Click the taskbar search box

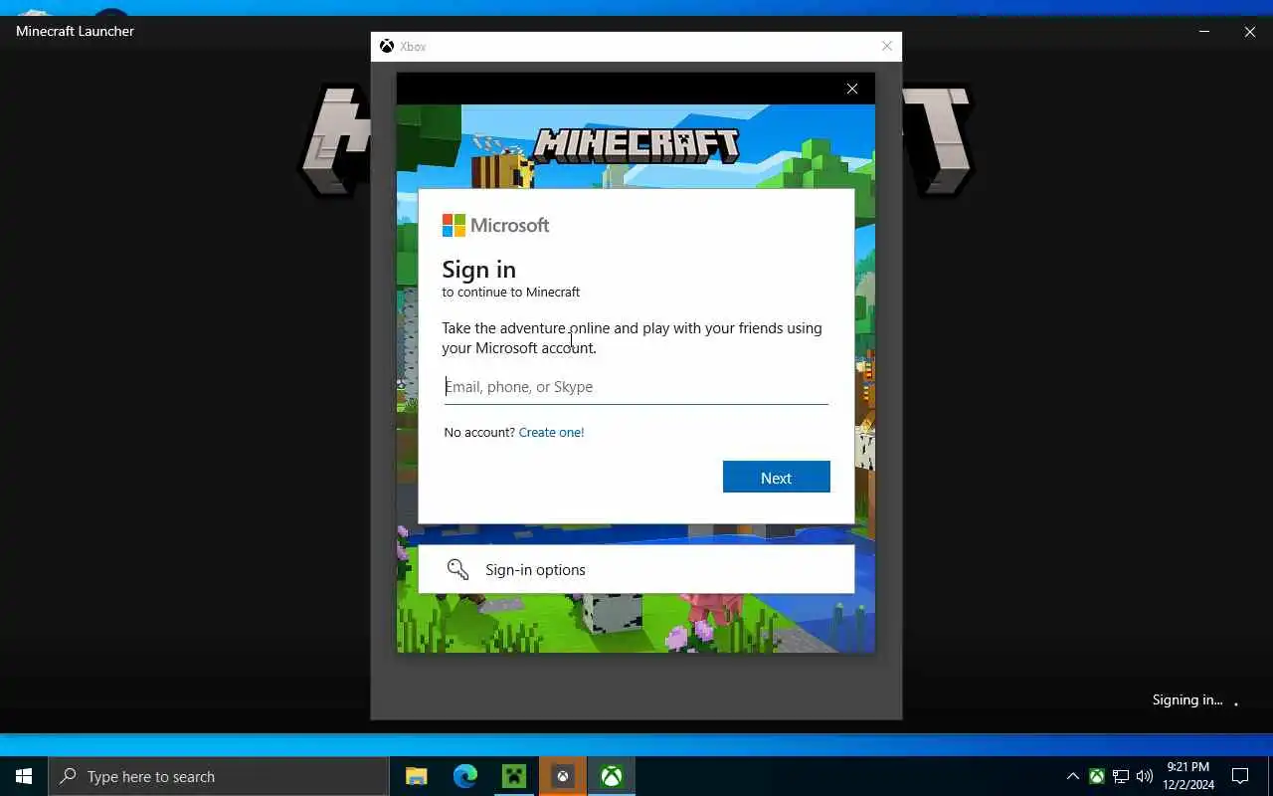click(219, 776)
